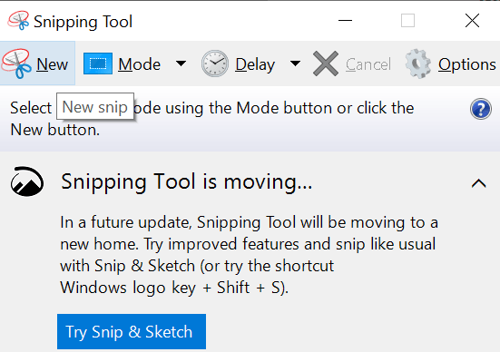The image size is (500, 352).
Task: Click the Snip & Sketch mountain icon
Action: click(x=27, y=181)
